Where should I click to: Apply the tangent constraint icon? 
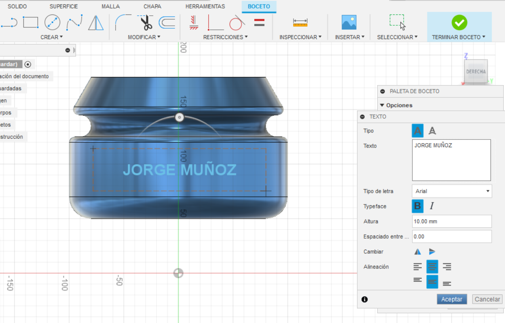[237, 23]
